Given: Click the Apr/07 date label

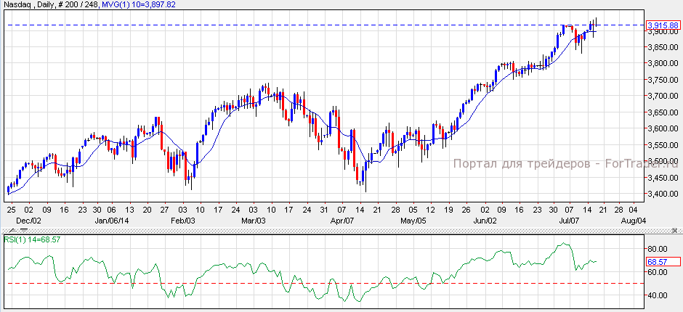Looking at the screenshot, I should click(341, 219).
